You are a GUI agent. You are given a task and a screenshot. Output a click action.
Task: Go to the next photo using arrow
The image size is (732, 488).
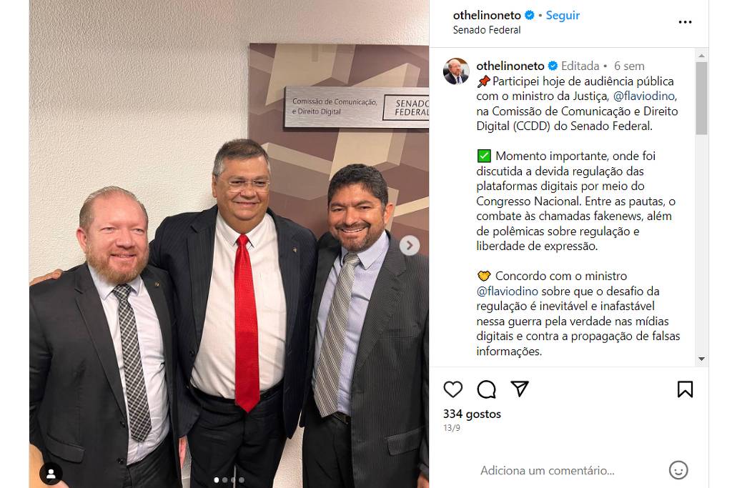[410, 245]
